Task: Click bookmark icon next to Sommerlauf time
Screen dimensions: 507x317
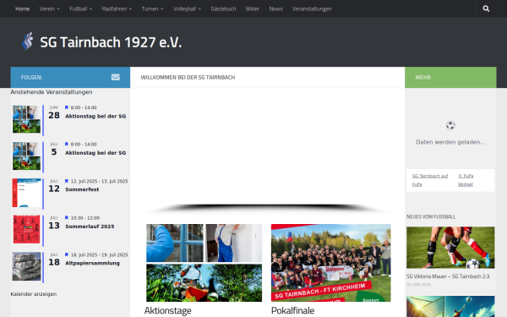Action: (67, 218)
